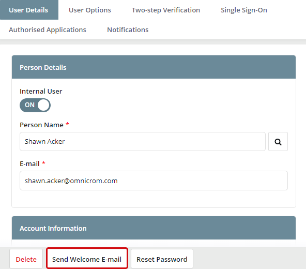Click the Internal User label text
This screenshot has width=306, height=269.
point(41,91)
